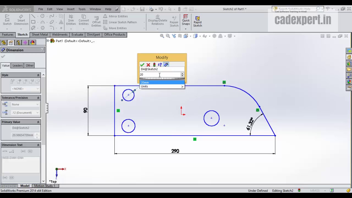
Task: Pick the Line sketch tool
Action: coord(33,16)
